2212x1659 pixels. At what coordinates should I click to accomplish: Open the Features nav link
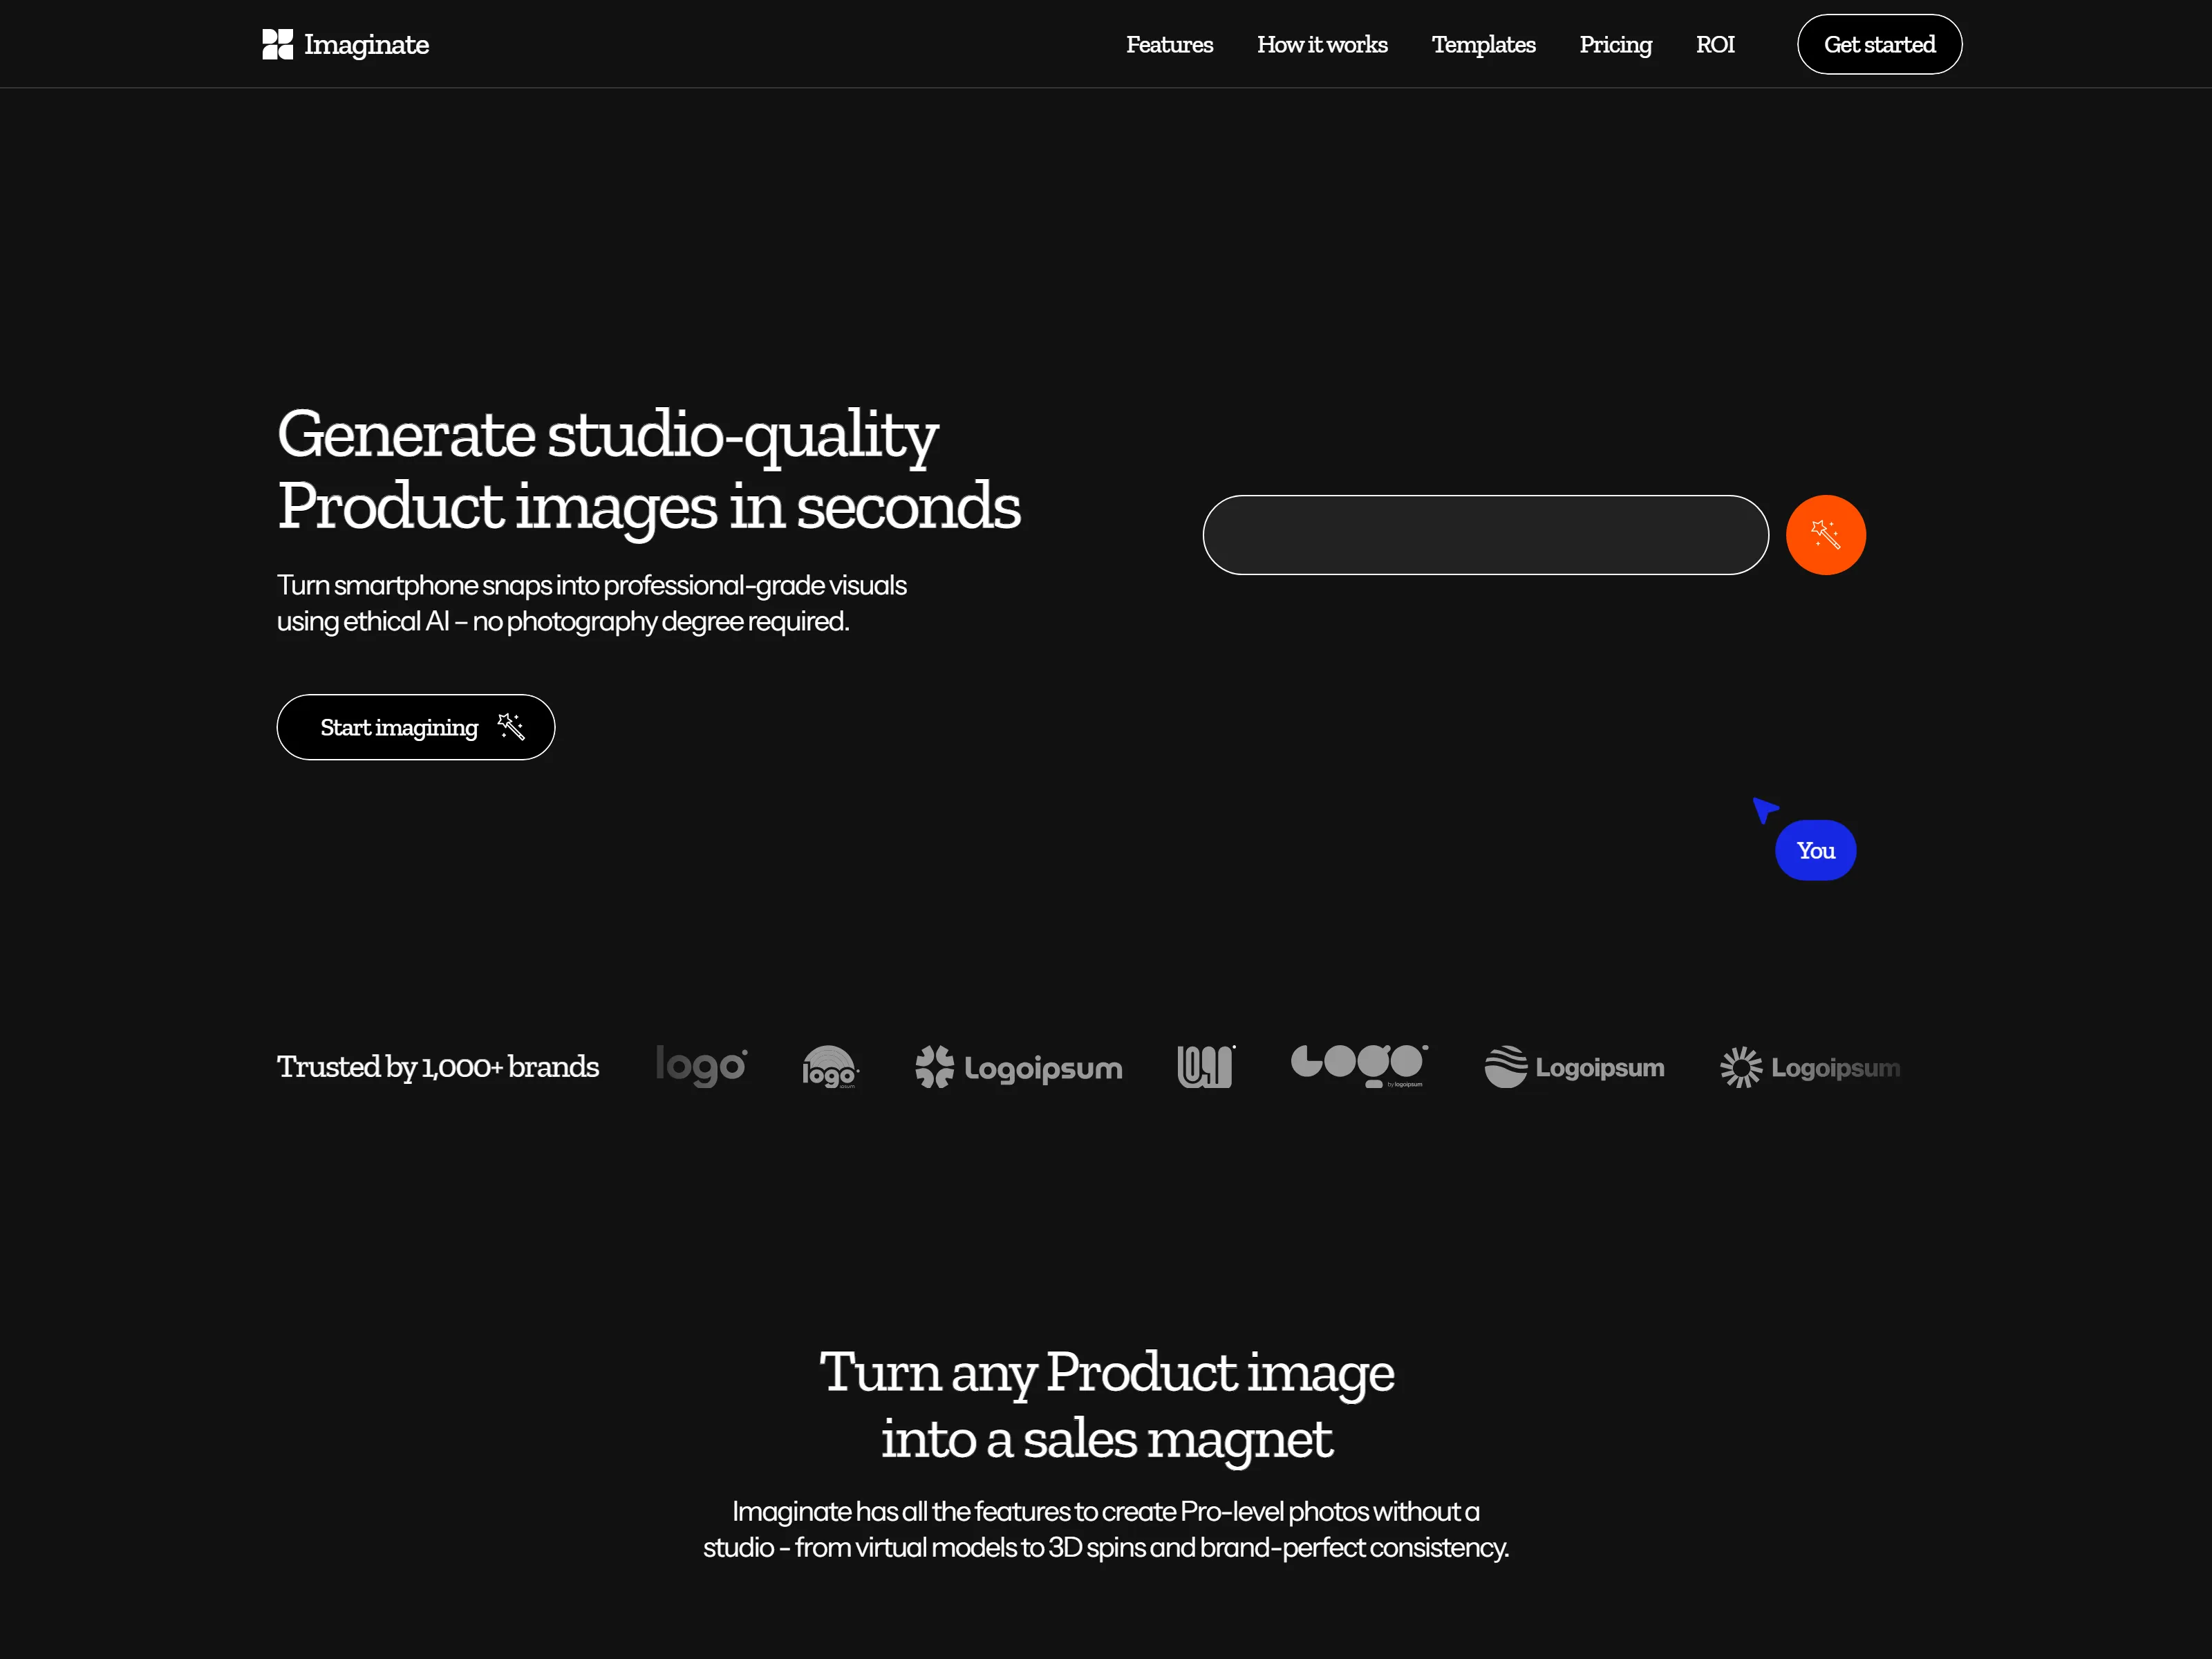pyautogui.click(x=1169, y=44)
